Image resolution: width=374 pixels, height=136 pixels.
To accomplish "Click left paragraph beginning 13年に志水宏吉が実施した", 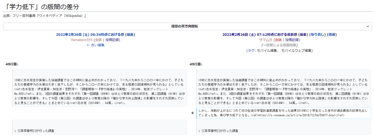I will tap(99, 91).
